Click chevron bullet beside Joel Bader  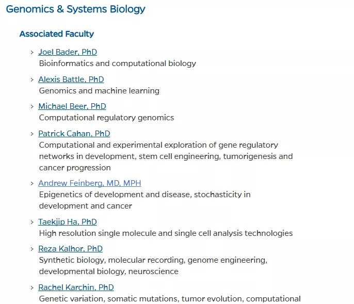tap(32, 53)
